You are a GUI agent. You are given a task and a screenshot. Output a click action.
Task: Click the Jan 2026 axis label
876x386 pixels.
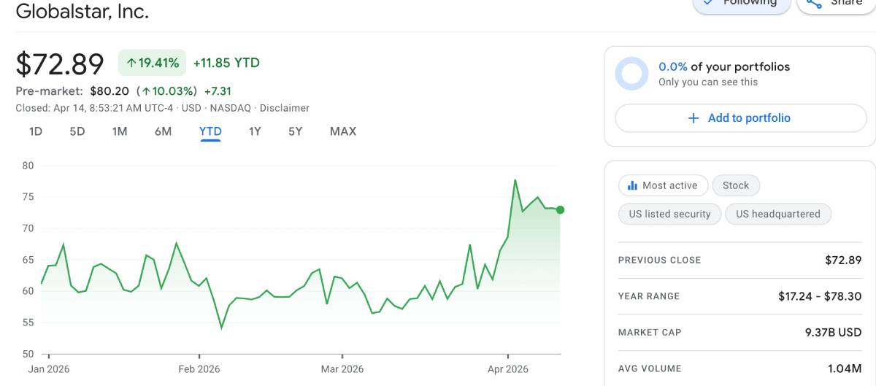pos(49,369)
